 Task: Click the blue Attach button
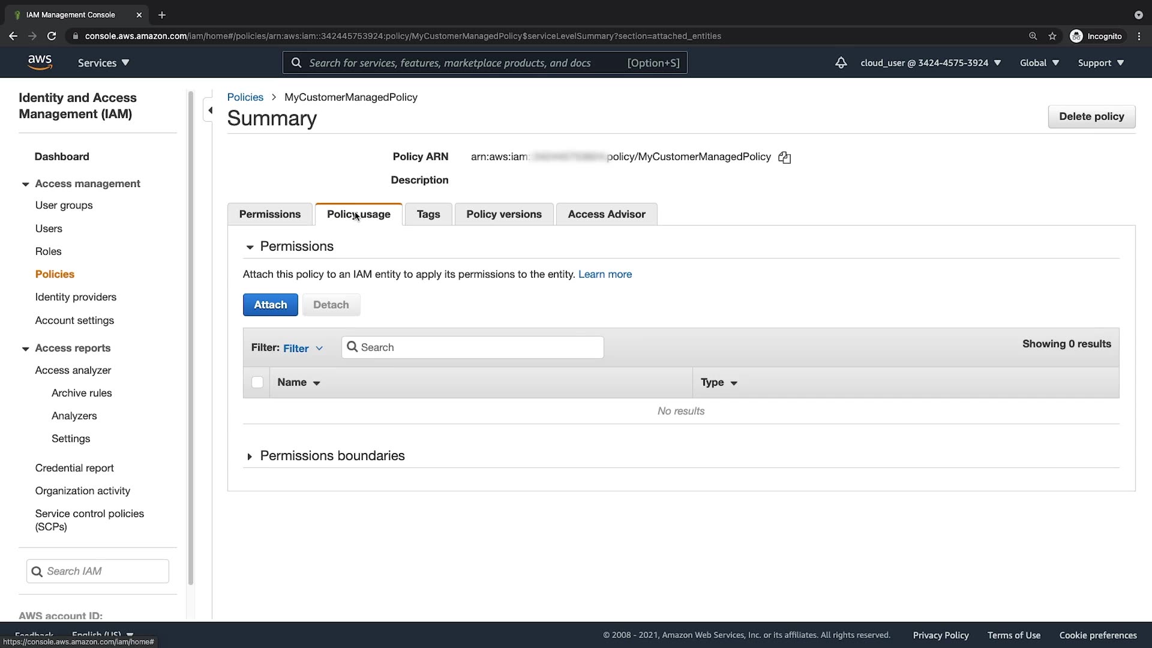(x=270, y=305)
